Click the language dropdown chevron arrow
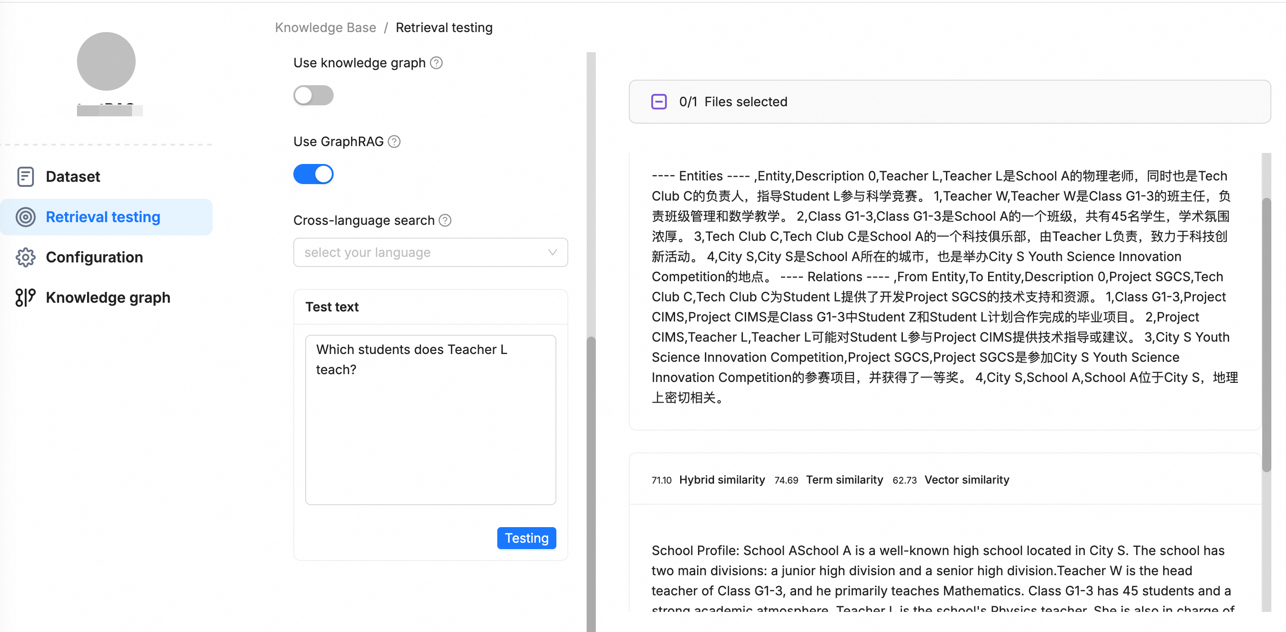Image resolution: width=1286 pixels, height=632 pixels. tap(552, 252)
